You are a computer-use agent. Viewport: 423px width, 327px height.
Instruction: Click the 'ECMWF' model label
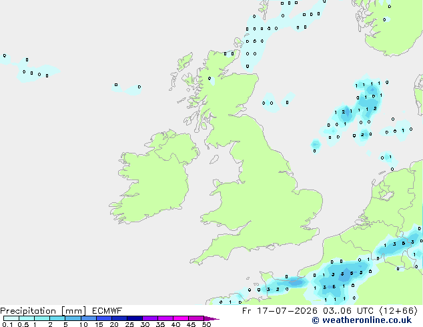pos(107,311)
